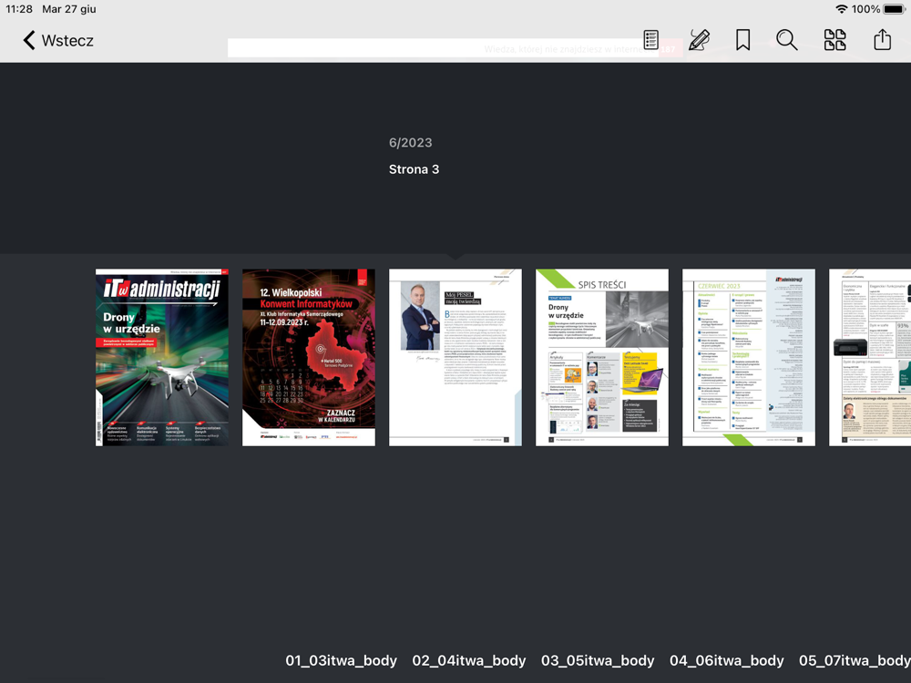Open page thumbnails overview icon
Viewport: 911px width, 683px height.
pos(834,40)
